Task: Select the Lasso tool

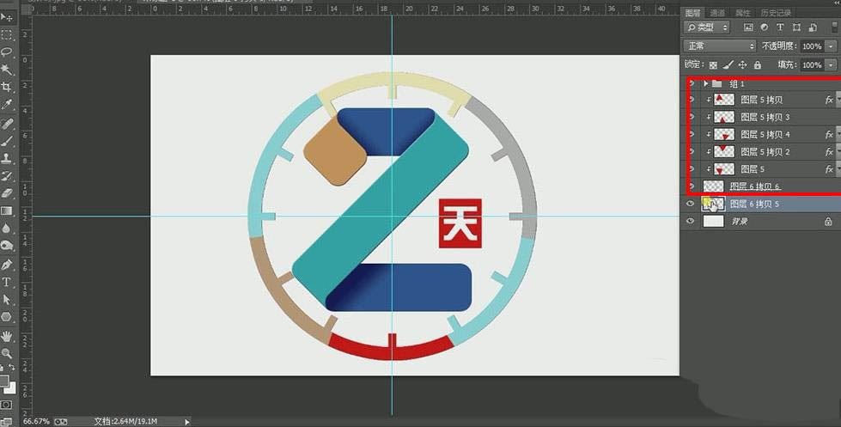Action: (x=7, y=52)
